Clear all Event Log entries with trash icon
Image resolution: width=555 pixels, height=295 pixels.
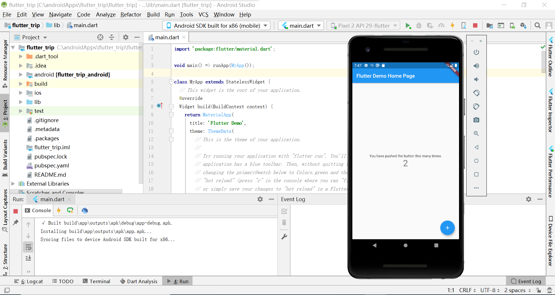[x=284, y=222]
